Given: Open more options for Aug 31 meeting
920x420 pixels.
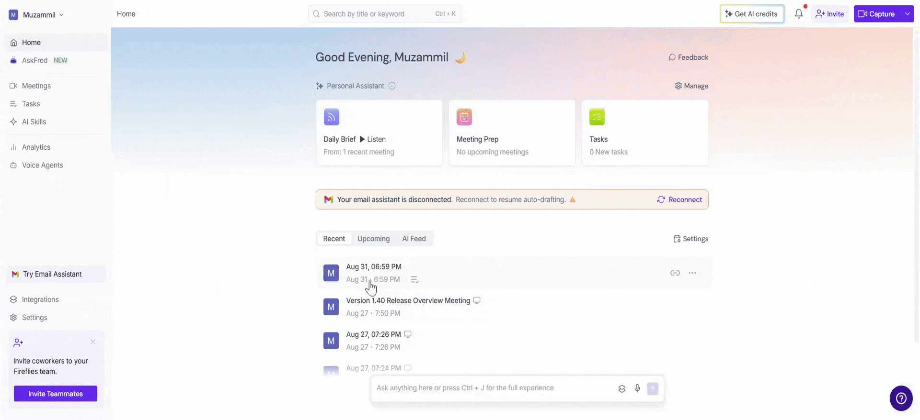Looking at the screenshot, I should tap(692, 273).
